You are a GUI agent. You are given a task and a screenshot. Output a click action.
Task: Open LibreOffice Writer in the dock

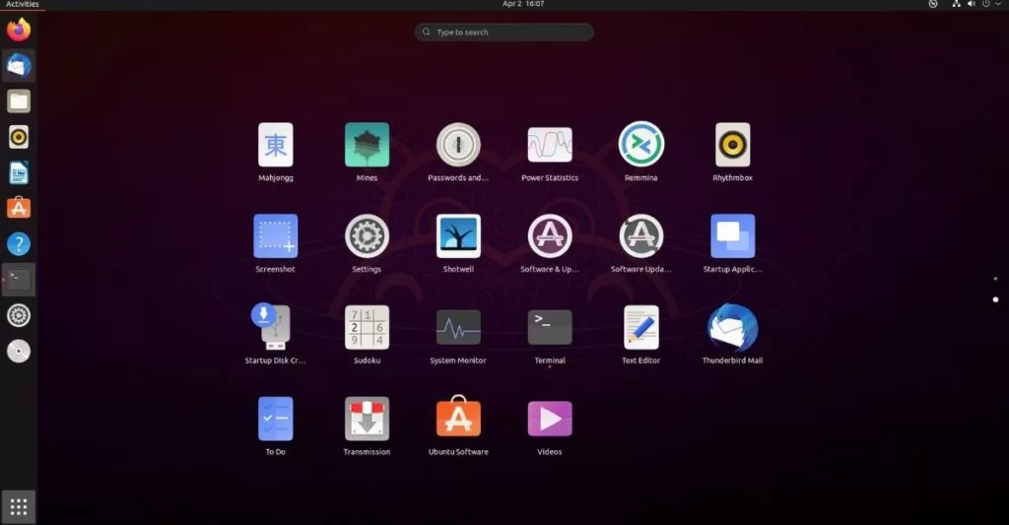tap(19, 172)
